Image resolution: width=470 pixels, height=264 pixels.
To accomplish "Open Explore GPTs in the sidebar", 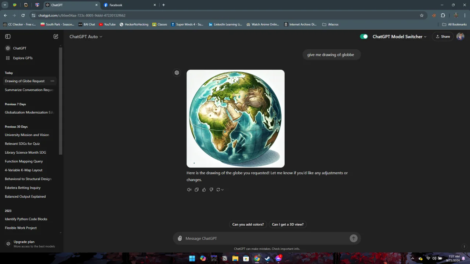I will click(30, 58).
